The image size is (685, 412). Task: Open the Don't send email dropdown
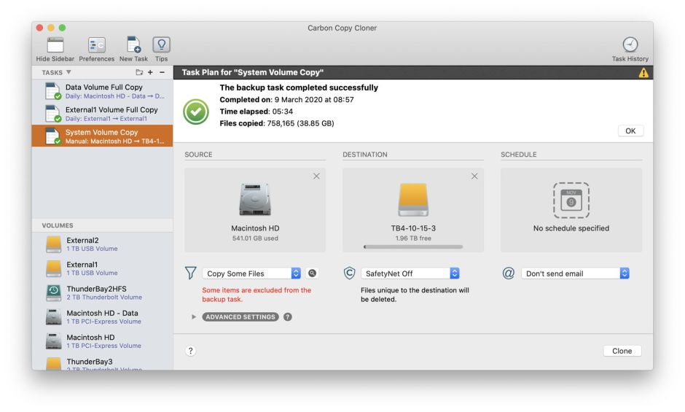575,273
